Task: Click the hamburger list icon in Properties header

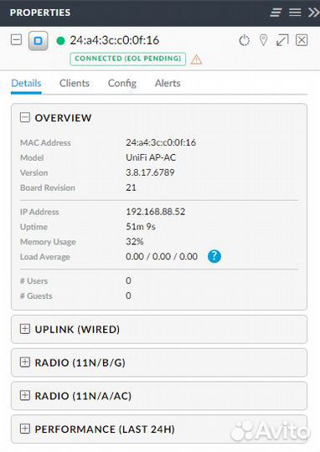Action: pyautogui.click(x=295, y=12)
